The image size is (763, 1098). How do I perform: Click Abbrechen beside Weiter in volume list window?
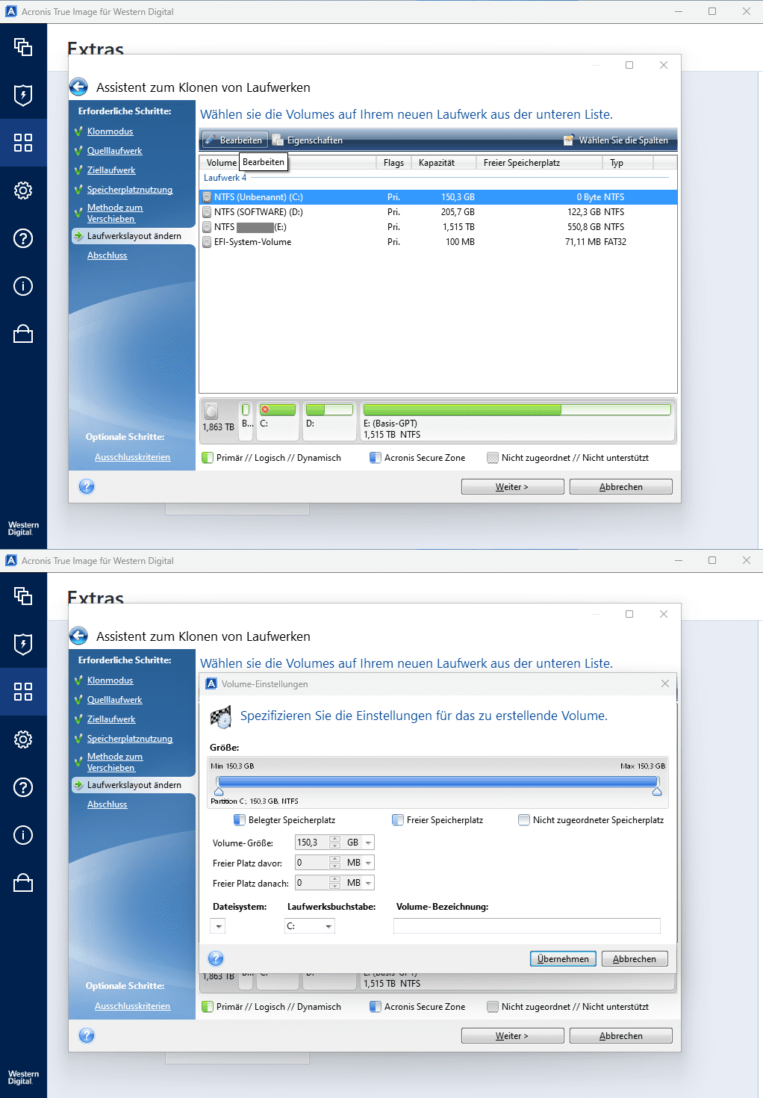pyautogui.click(x=621, y=487)
